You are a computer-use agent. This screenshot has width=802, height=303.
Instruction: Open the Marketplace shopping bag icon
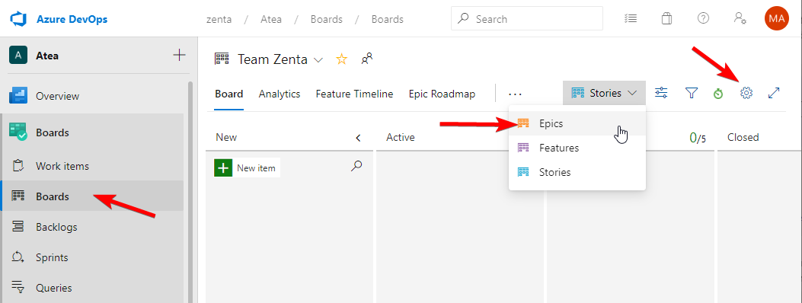coord(666,18)
